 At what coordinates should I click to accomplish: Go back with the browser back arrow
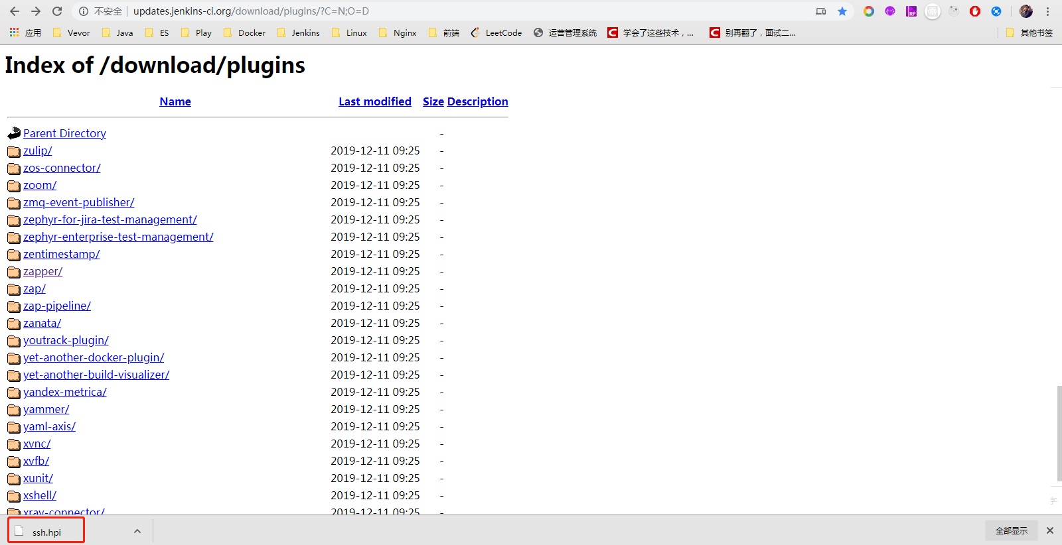(15, 11)
